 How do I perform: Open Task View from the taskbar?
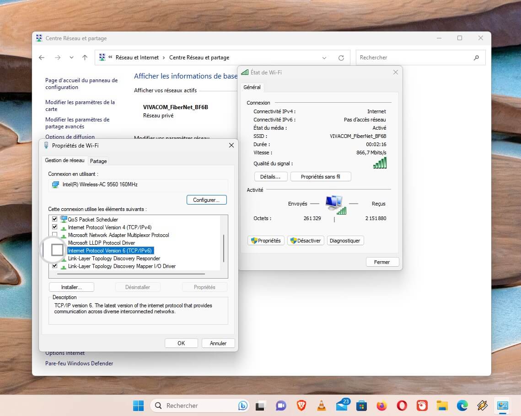click(x=260, y=405)
